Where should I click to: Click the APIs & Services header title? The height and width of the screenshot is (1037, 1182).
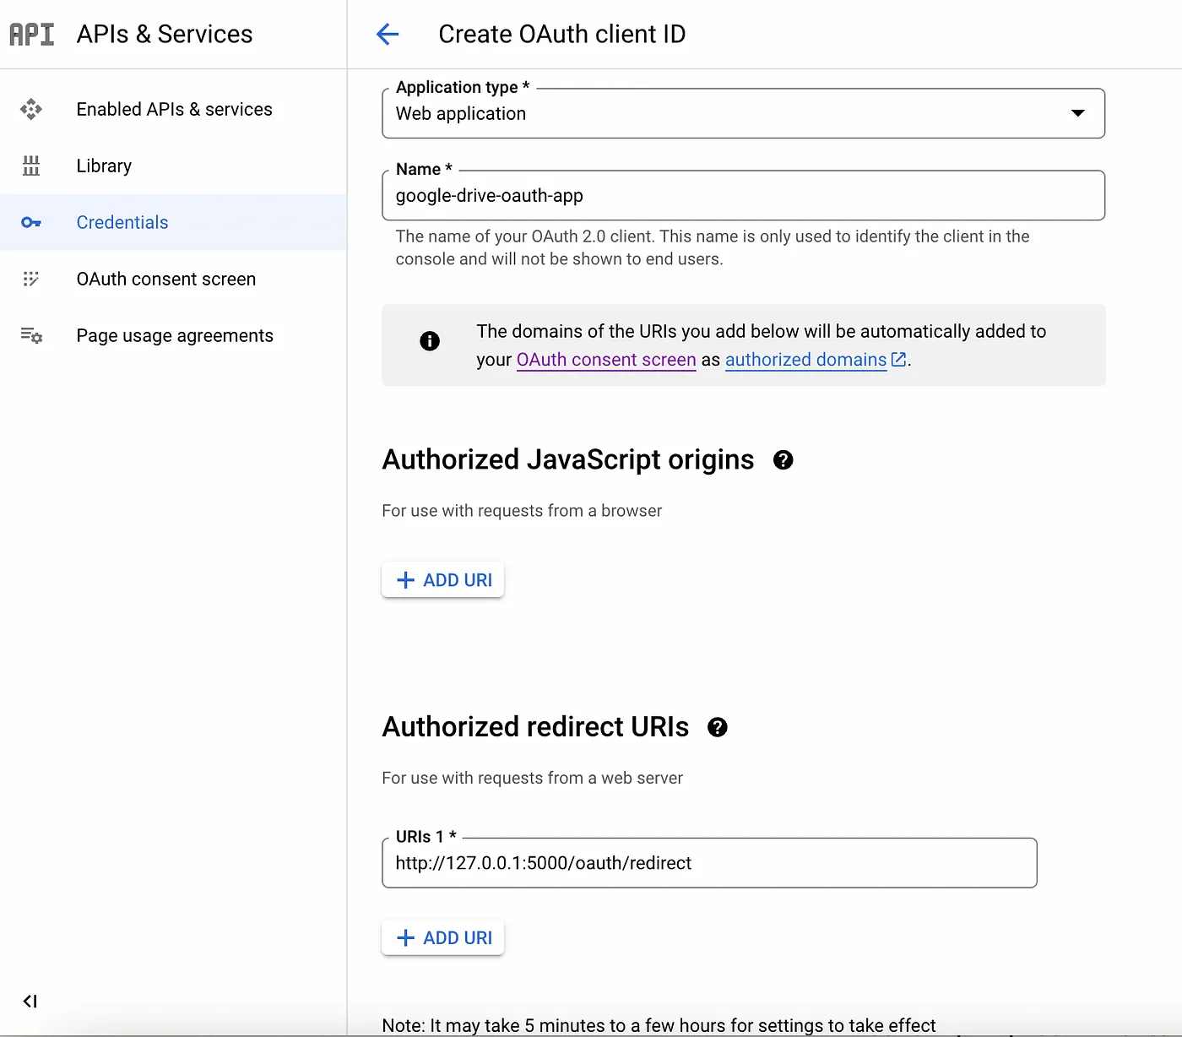tap(165, 34)
